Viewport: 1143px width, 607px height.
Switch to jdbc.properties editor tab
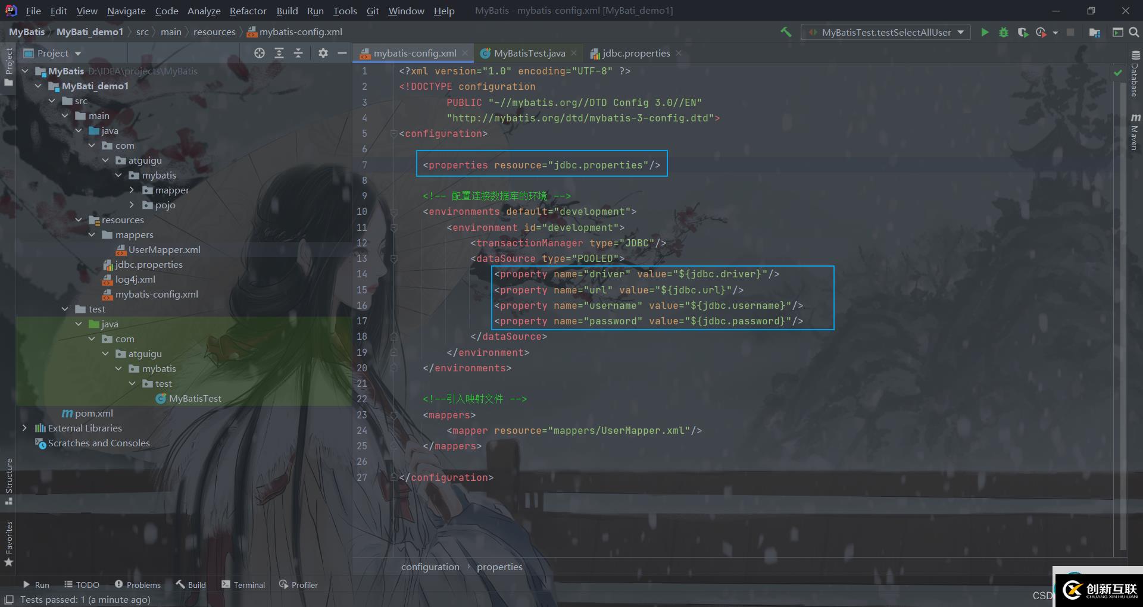coord(635,53)
